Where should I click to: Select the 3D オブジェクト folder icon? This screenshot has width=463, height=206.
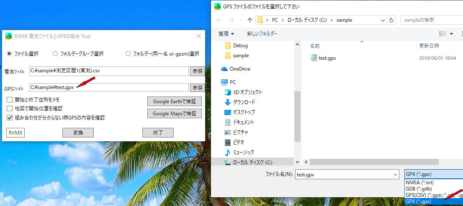point(228,92)
